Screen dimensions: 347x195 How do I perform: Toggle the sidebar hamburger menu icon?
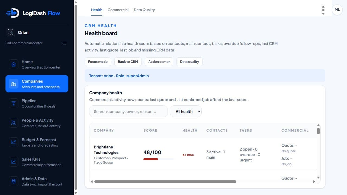coord(65,43)
